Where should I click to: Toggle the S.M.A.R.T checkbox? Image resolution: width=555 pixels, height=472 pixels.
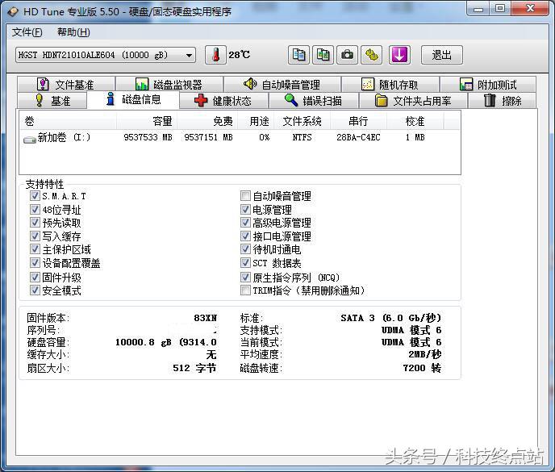35,195
